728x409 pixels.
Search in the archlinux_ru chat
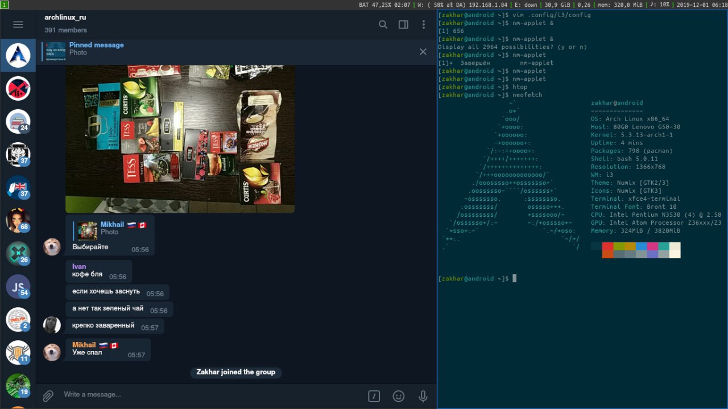(x=383, y=24)
